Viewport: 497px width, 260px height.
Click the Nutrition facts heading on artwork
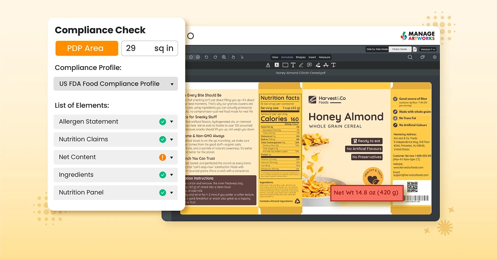[x=280, y=98]
